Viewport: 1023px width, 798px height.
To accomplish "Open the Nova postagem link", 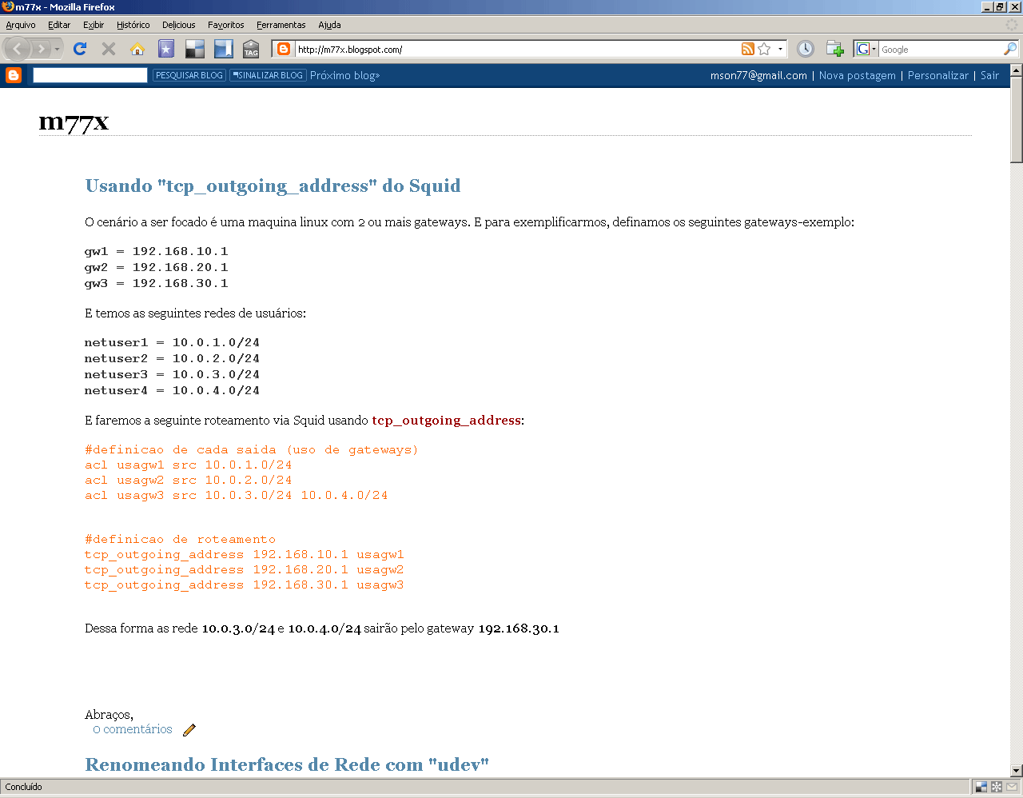I will (x=857, y=75).
